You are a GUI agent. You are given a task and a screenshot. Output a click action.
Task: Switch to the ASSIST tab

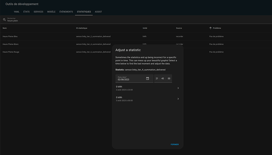99,12
